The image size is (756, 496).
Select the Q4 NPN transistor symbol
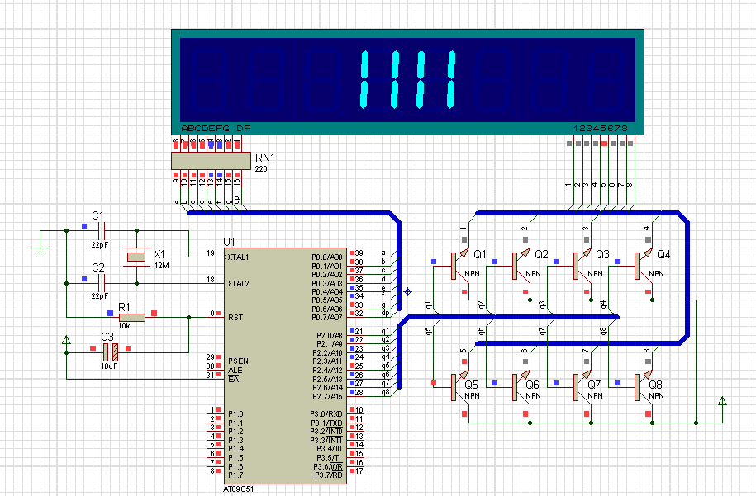point(644,266)
